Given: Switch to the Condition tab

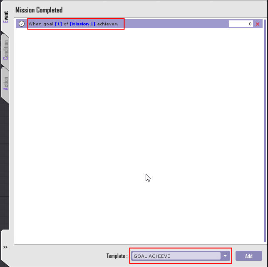Looking at the screenshot, I should click(6, 50).
